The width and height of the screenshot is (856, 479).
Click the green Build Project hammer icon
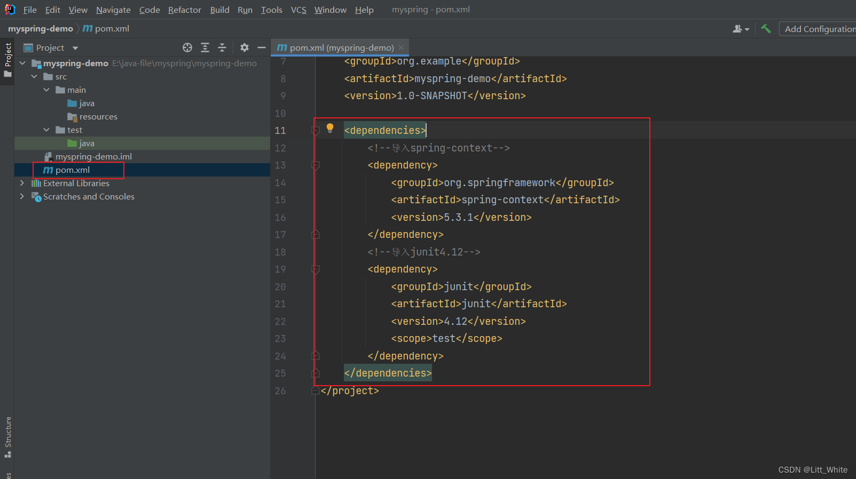coord(766,29)
